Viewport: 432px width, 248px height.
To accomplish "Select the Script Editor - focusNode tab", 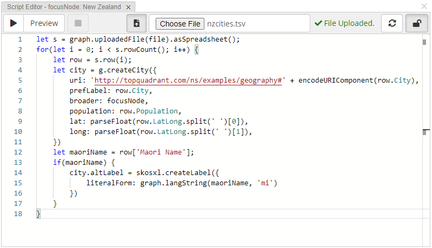I will [x=64, y=8].
